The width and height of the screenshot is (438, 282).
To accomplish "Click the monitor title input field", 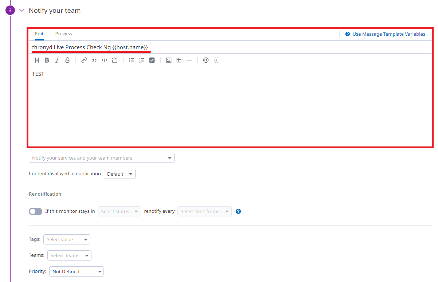I will click(x=230, y=47).
